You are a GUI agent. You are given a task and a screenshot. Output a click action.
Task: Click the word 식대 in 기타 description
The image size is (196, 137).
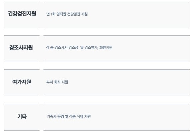pos(80,116)
